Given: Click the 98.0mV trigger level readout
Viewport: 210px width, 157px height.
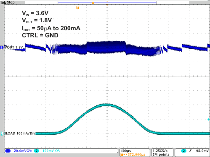Looking at the screenshot, I should 202,151.
